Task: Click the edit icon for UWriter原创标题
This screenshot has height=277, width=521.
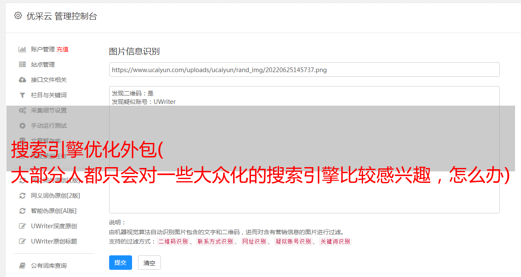Action: 23,241
